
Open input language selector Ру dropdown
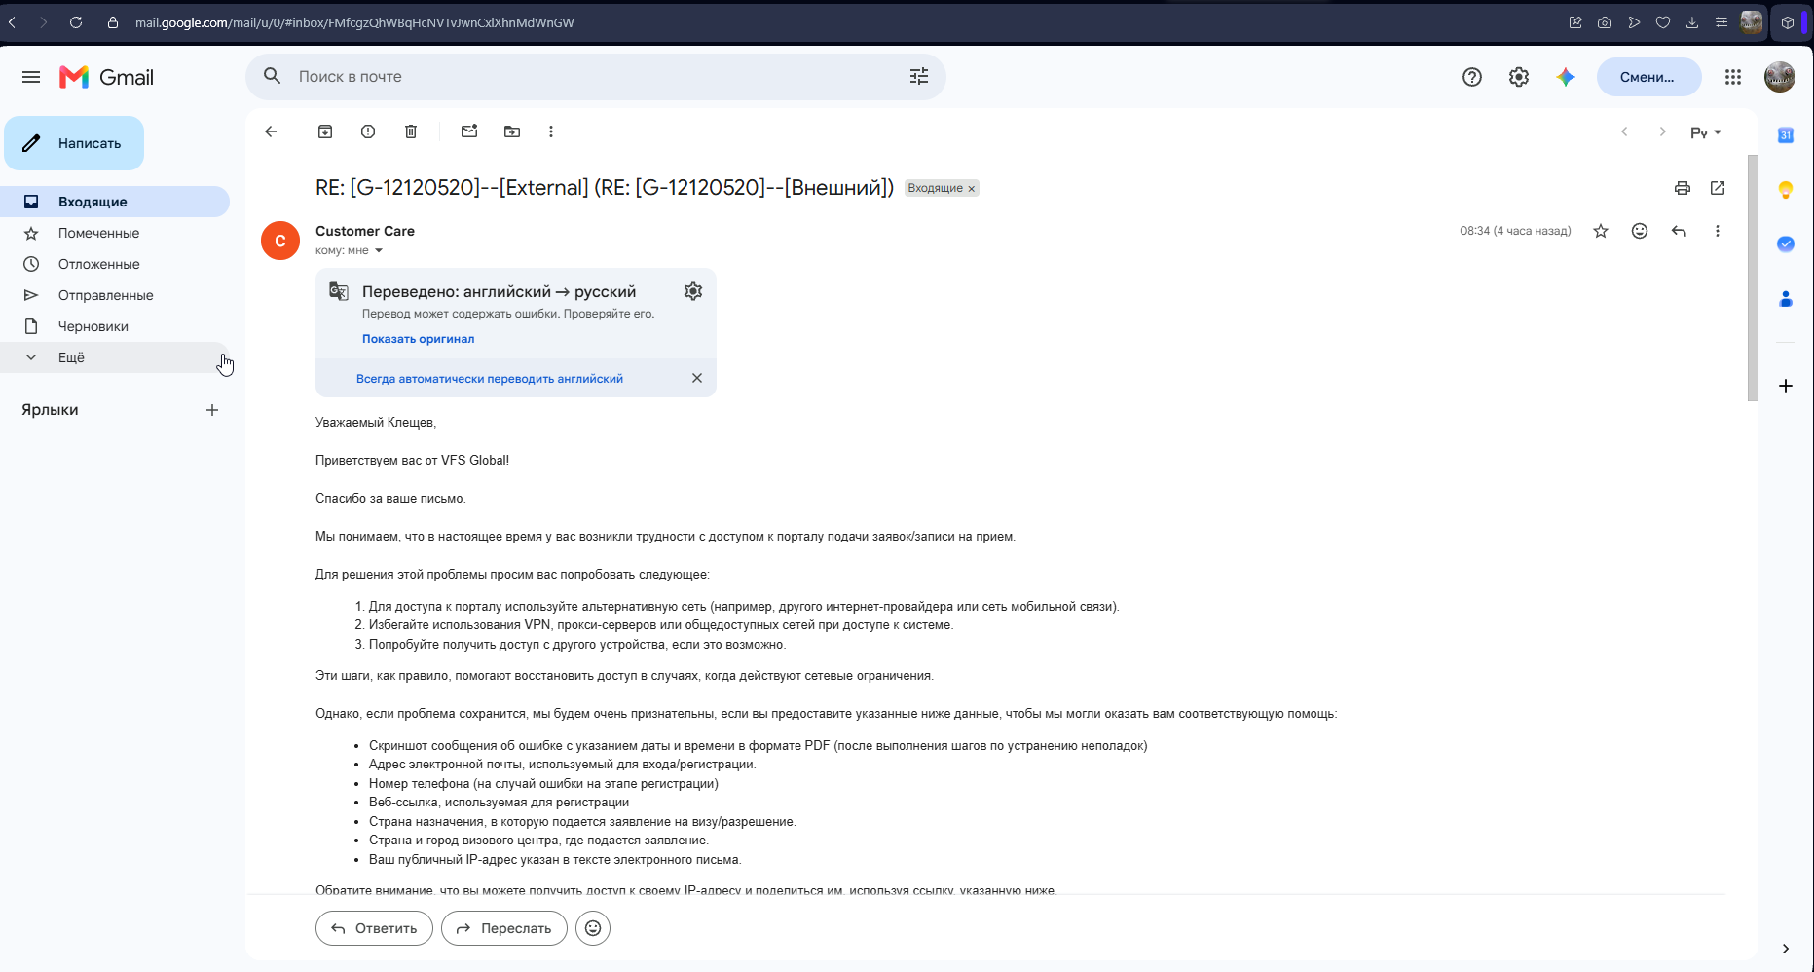(x=1706, y=132)
